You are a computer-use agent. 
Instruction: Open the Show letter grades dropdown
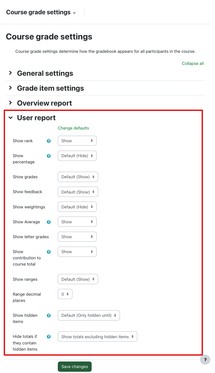coord(77,237)
